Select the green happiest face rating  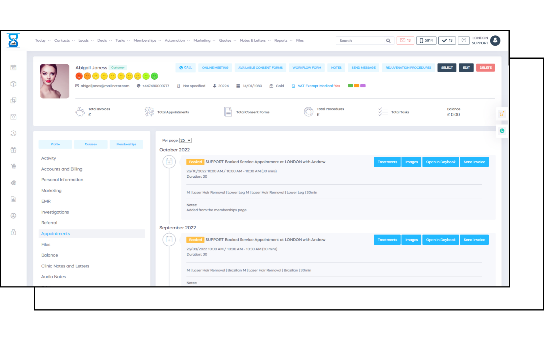pyautogui.click(x=154, y=76)
